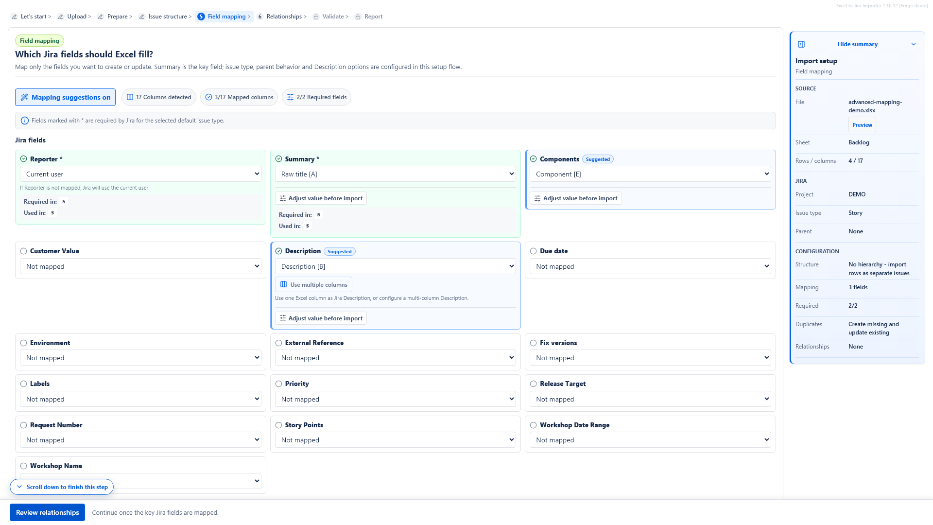933x525 pixels.
Task: Click Preview button for source file
Action: point(862,125)
